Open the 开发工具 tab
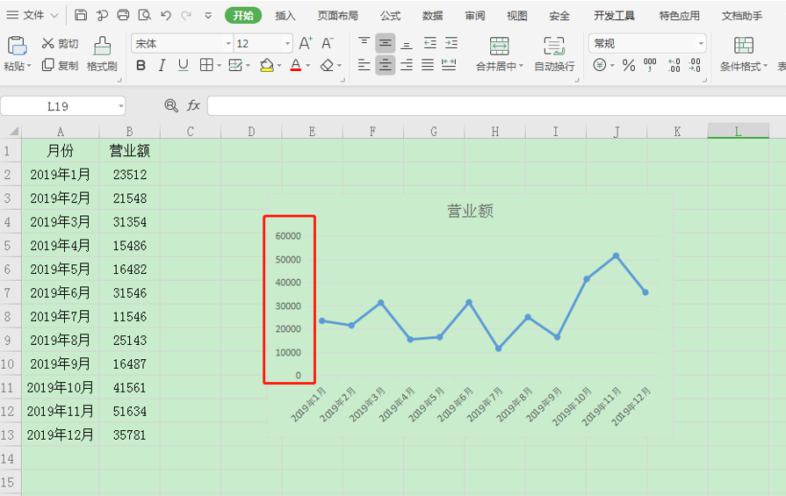The image size is (786, 496). pos(615,16)
